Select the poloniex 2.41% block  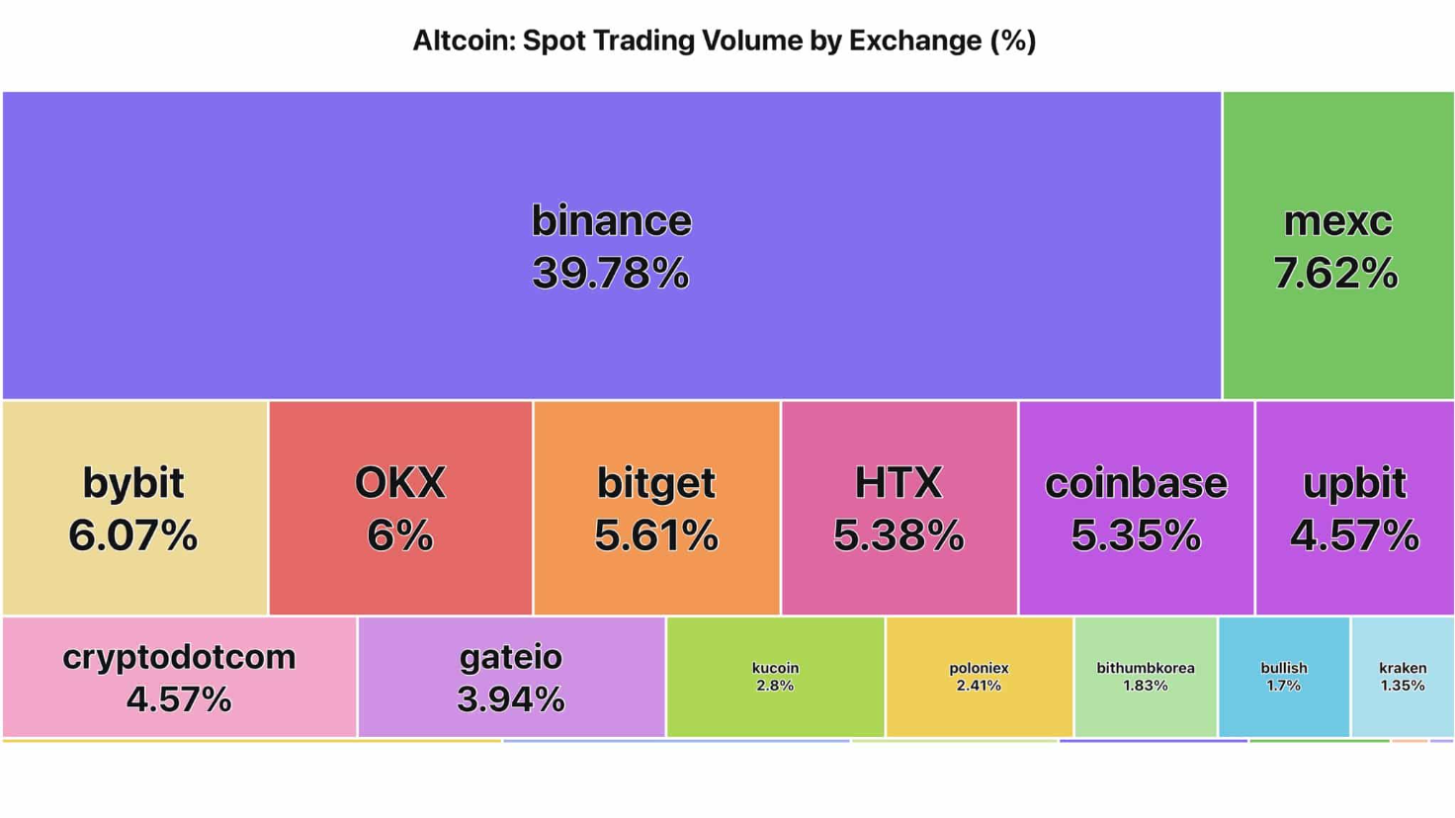pyautogui.click(x=979, y=677)
